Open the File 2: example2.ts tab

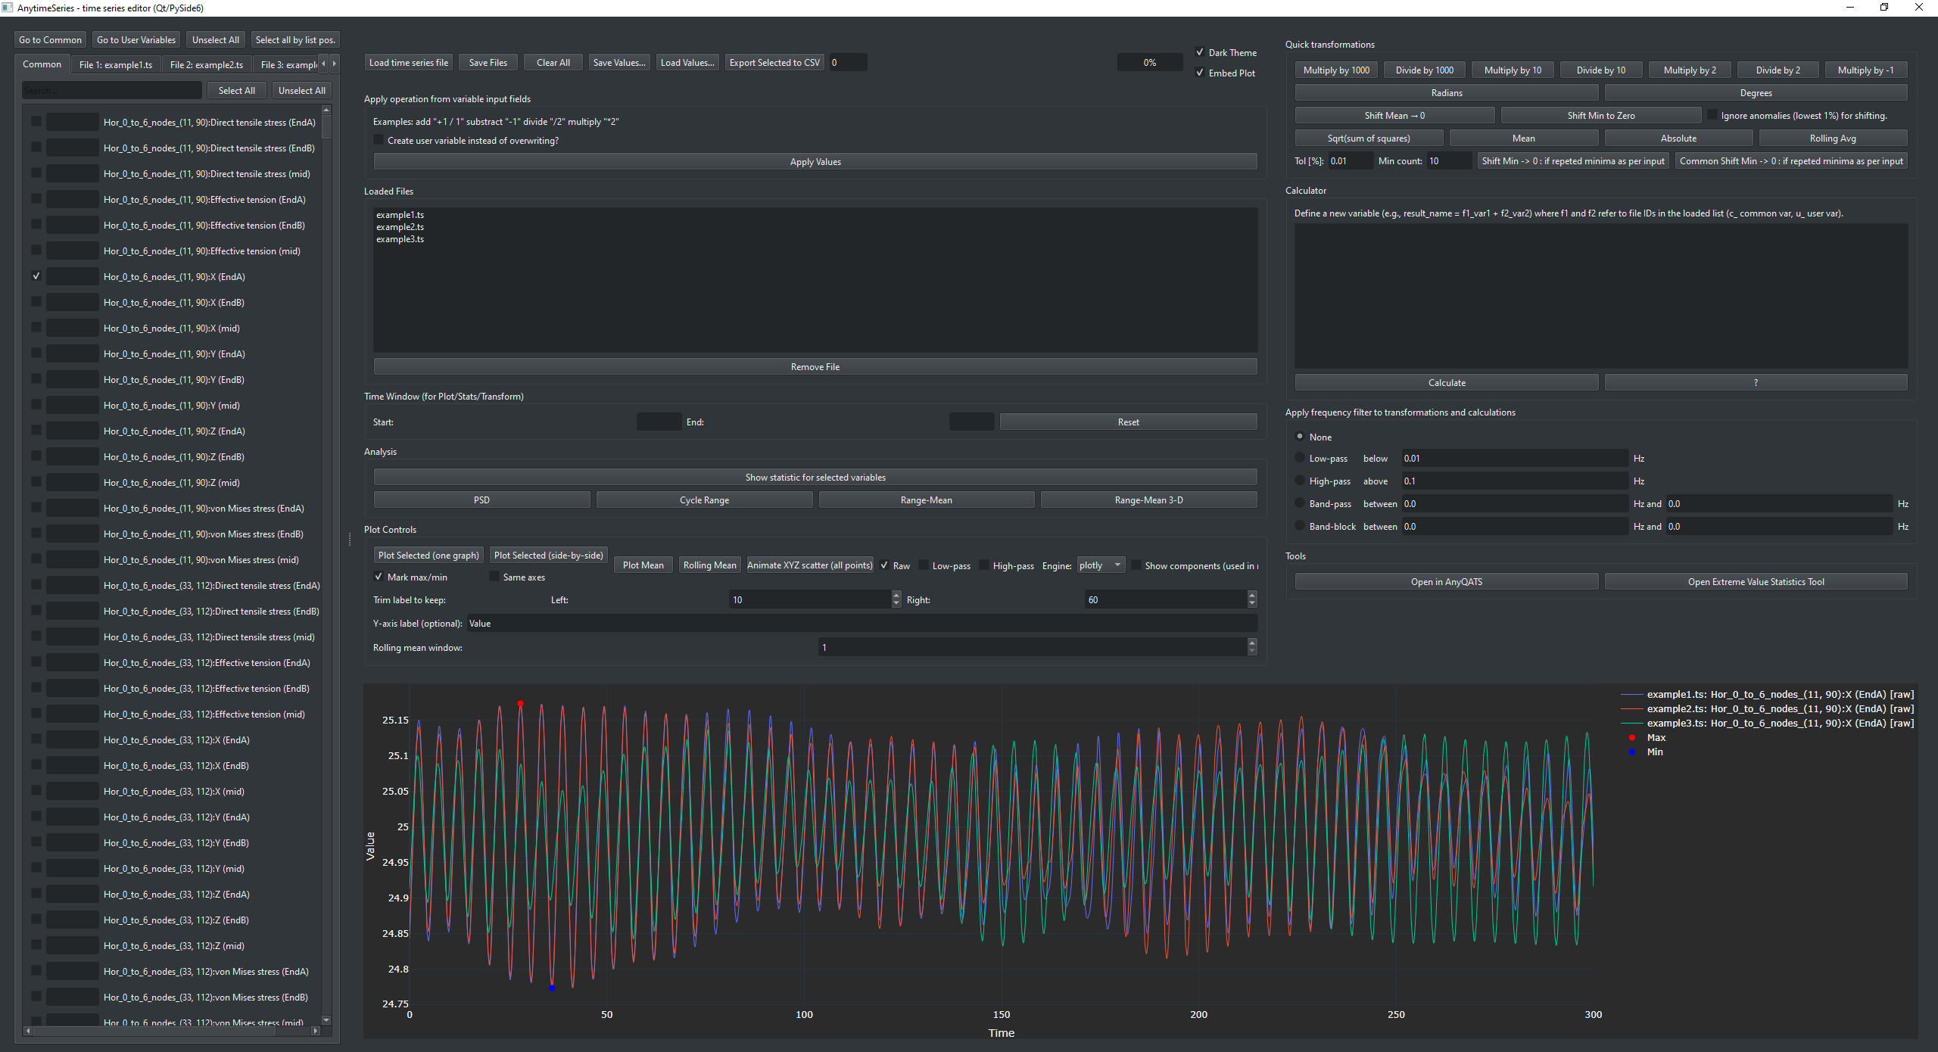click(207, 64)
